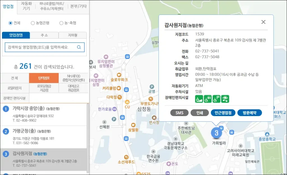Click the 온도 map place icon
The image size is (287, 175).
pyautogui.click(x=168, y=164)
